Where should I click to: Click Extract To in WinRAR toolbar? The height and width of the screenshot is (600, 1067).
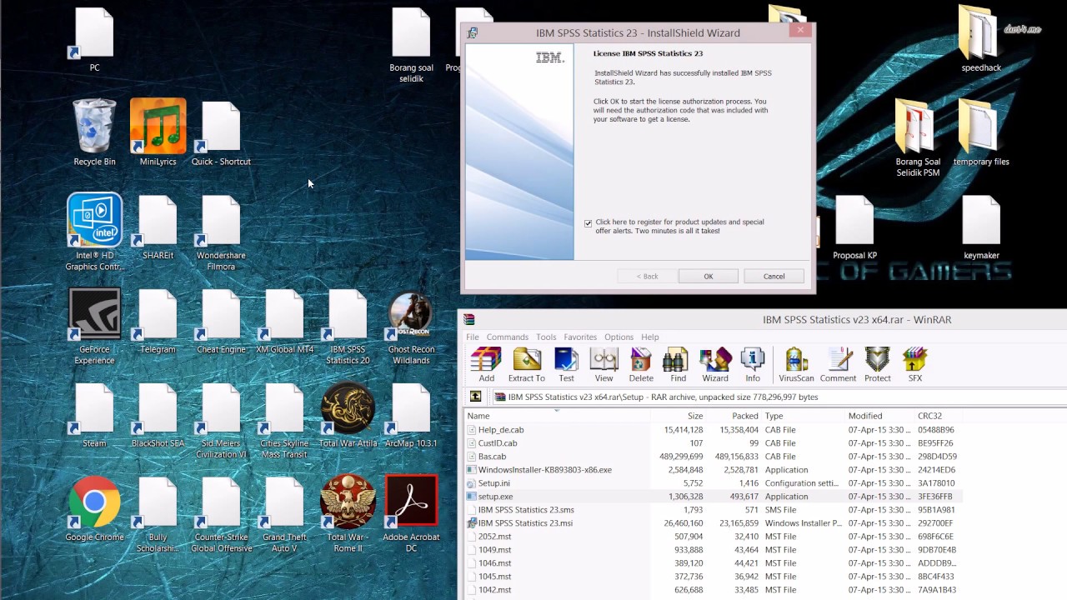click(x=526, y=364)
